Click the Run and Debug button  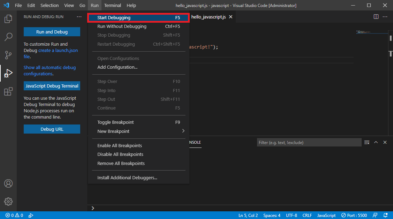click(x=52, y=32)
